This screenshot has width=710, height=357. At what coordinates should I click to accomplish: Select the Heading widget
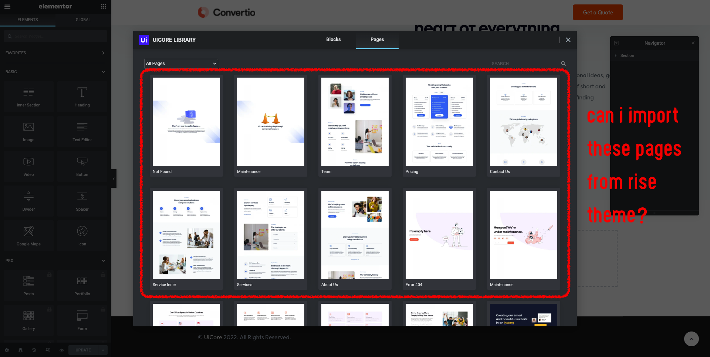82,97
